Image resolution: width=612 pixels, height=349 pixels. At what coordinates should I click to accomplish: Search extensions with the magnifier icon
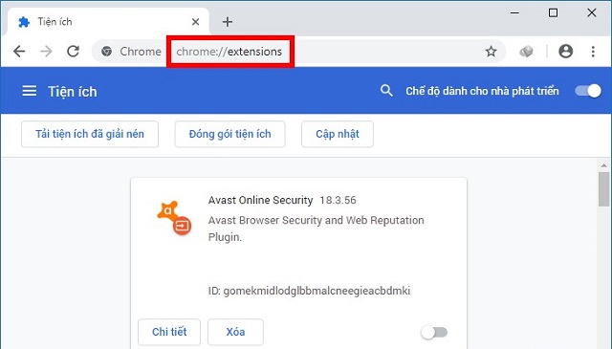click(386, 91)
